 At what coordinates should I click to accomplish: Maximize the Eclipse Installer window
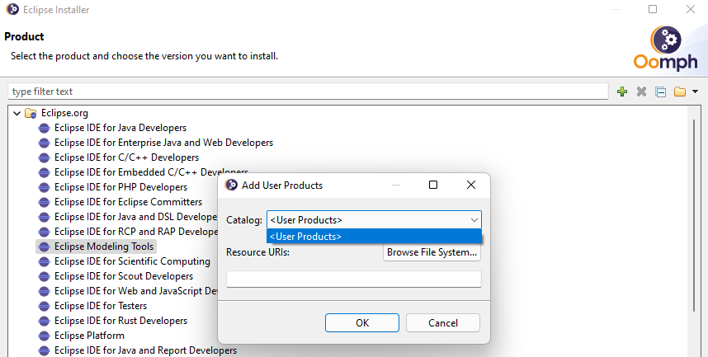coord(653,9)
